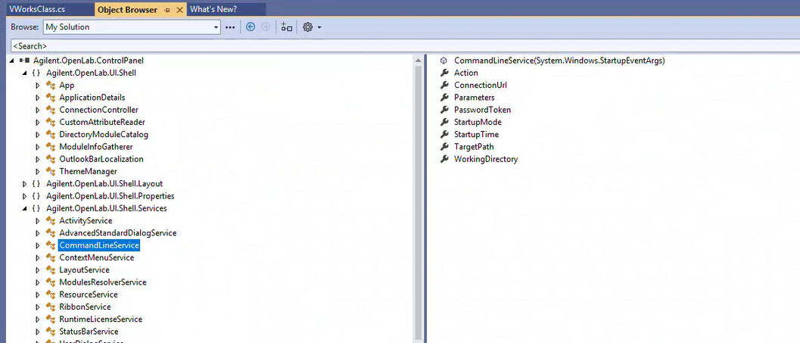The height and width of the screenshot is (343, 800).
Task: Select the StartupTime property member
Action: click(477, 134)
